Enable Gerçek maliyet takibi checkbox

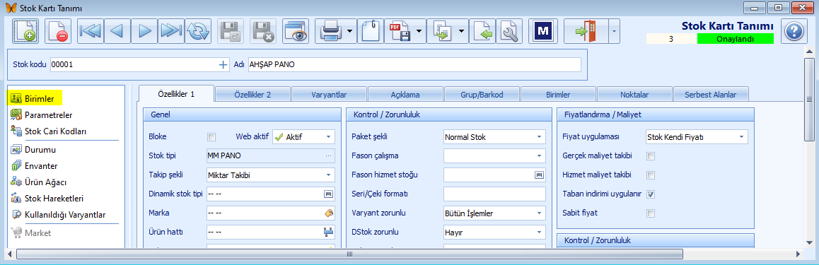651,156
